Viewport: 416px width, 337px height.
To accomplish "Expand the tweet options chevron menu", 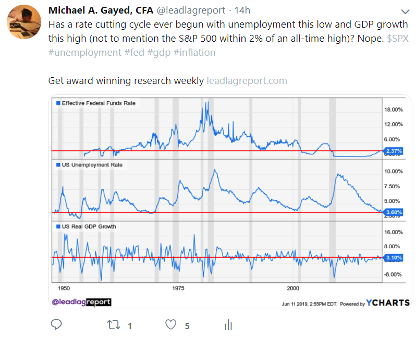I will point(405,11).
